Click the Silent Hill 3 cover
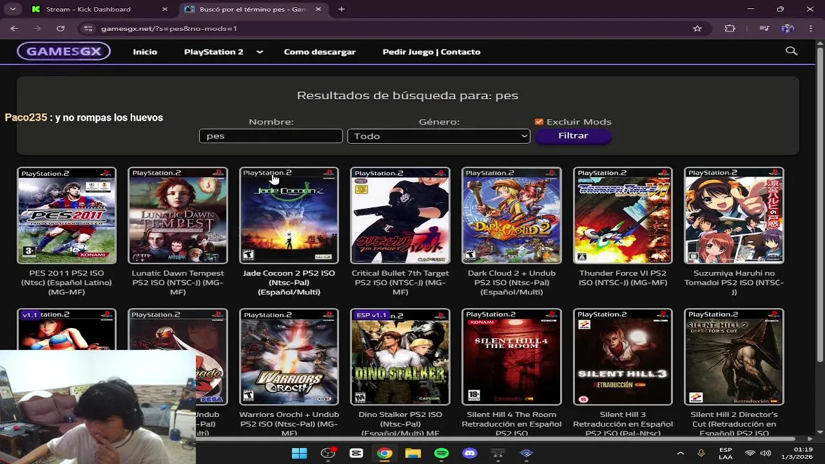The height and width of the screenshot is (464, 825). pyautogui.click(x=623, y=357)
